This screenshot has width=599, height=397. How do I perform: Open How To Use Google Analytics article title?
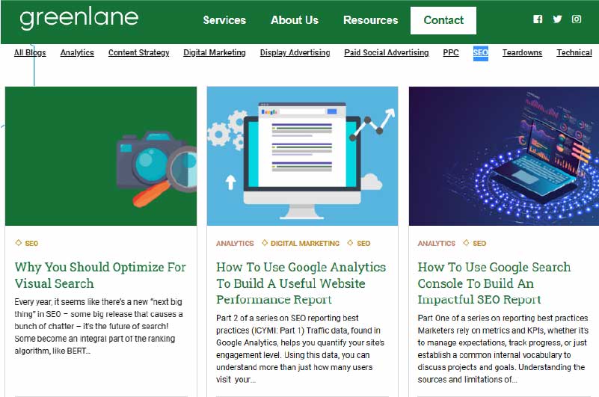(301, 283)
